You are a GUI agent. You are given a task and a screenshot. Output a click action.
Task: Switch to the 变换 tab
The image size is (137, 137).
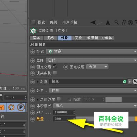click(78, 38)
